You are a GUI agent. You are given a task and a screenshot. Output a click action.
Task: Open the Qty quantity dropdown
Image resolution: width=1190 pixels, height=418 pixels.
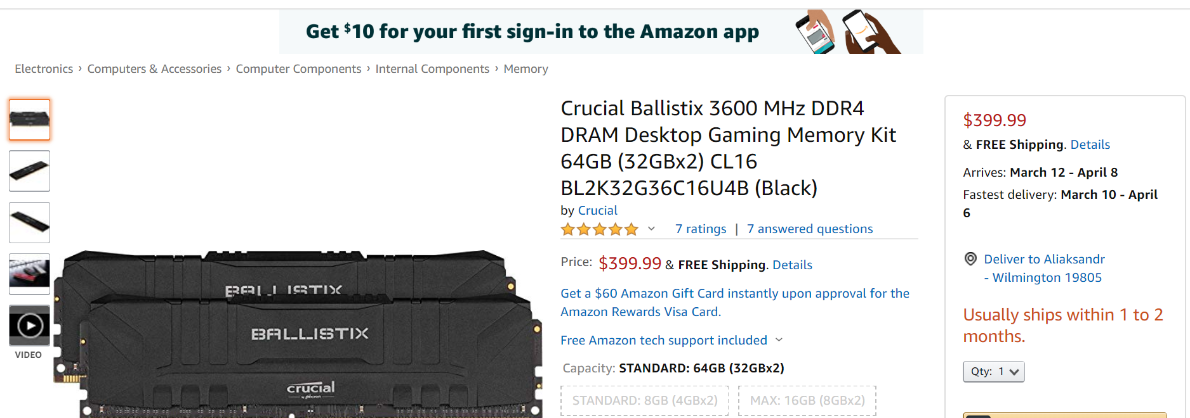(x=993, y=372)
